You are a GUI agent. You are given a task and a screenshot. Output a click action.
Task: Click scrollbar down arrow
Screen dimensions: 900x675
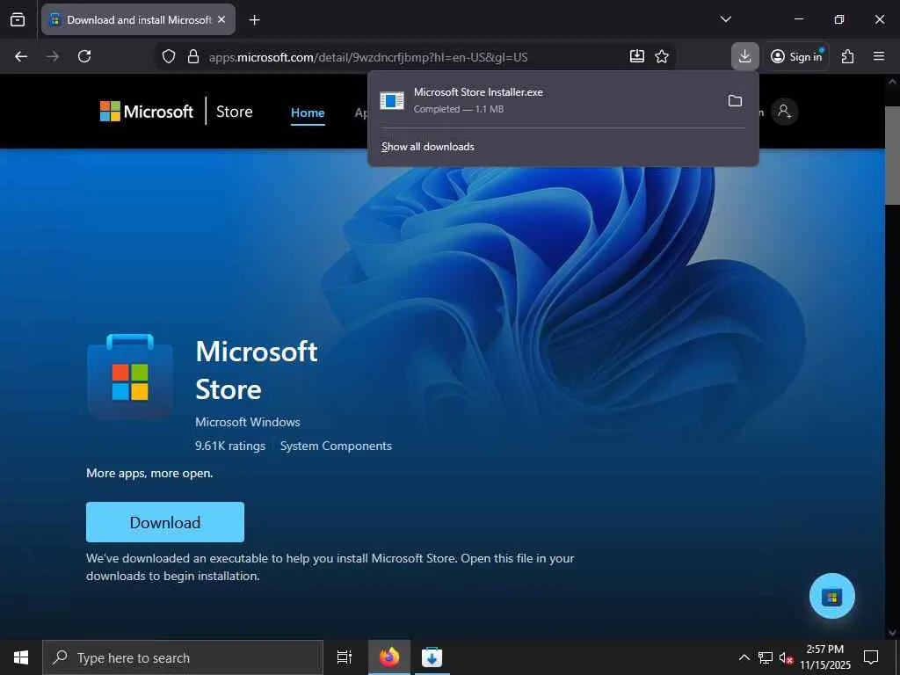892,633
